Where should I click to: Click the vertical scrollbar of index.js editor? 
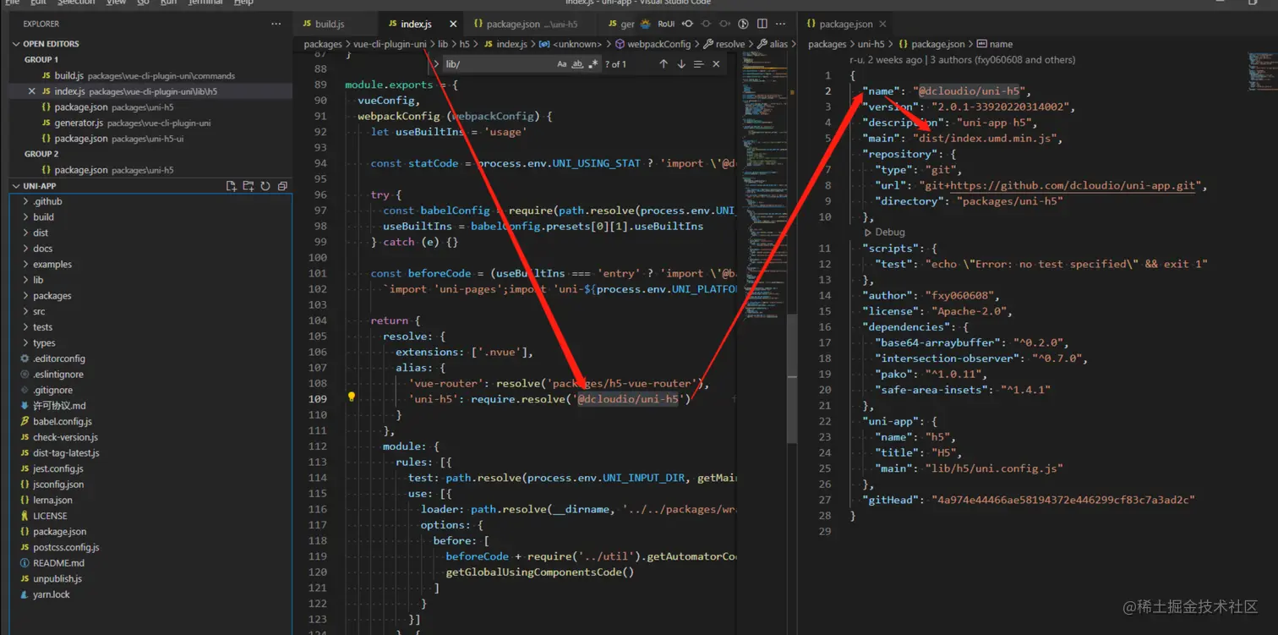791,377
